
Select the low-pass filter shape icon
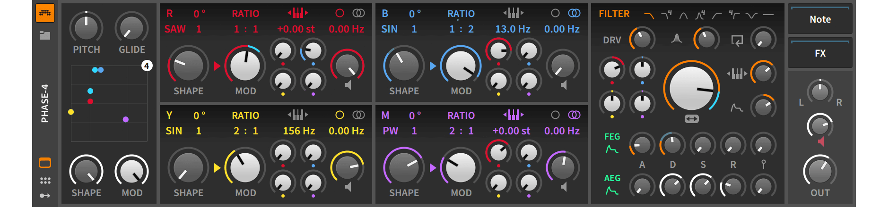tap(649, 16)
